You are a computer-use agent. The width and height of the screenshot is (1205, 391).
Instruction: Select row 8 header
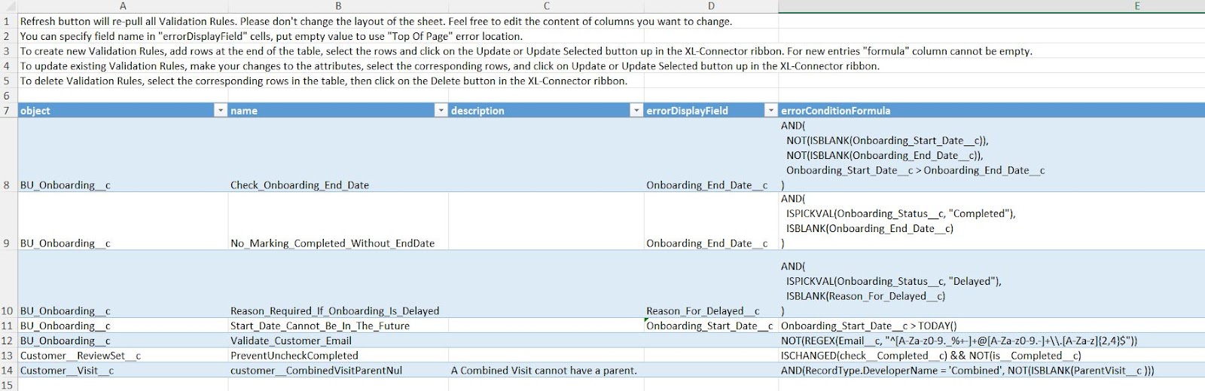pos(8,155)
